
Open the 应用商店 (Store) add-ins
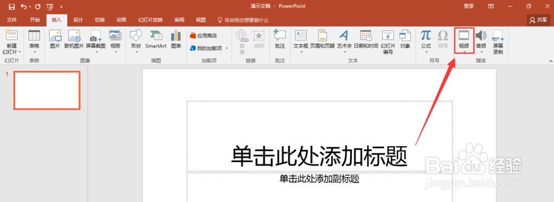coord(203,35)
